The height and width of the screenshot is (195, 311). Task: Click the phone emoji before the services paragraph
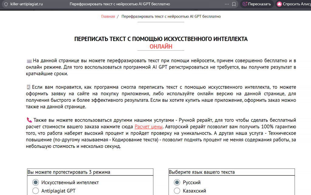29,120
